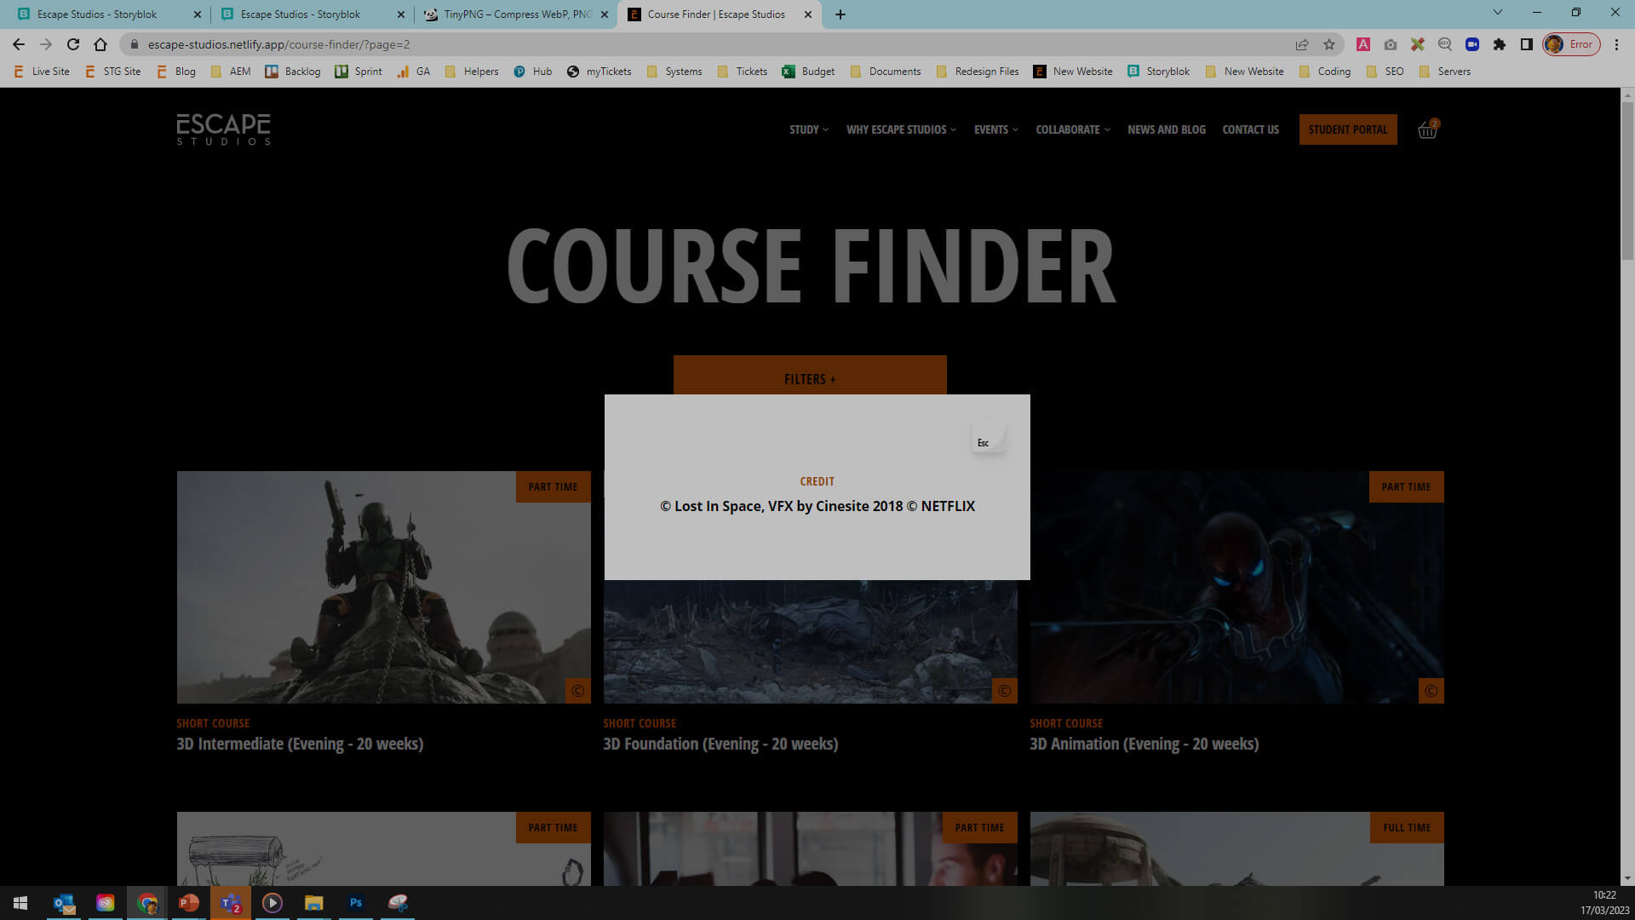Open the Storyblok bookmark

(1159, 72)
